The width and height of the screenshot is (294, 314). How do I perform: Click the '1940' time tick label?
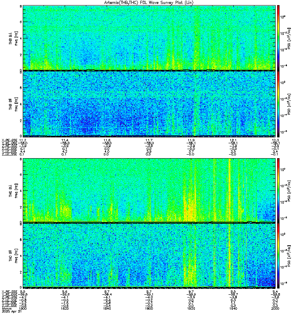[233, 309]
